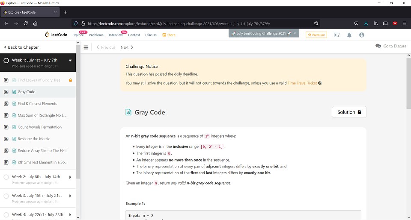Click the Premium button
The image size is (411, 220).
click(316, 35)
